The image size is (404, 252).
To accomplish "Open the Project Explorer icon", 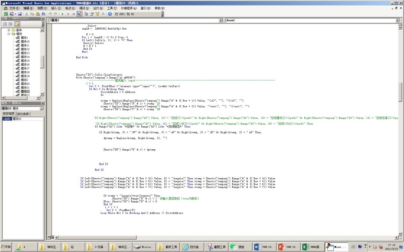I will (86, 14).
